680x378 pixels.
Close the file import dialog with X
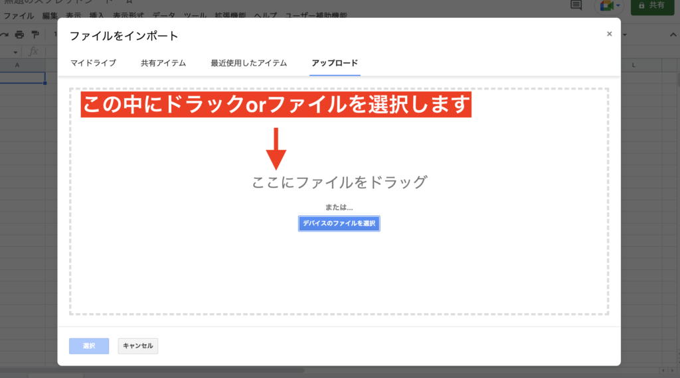click(x=609, y=34)
